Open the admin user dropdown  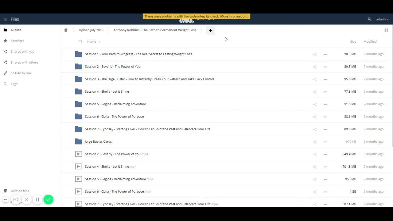pos(382,19)
